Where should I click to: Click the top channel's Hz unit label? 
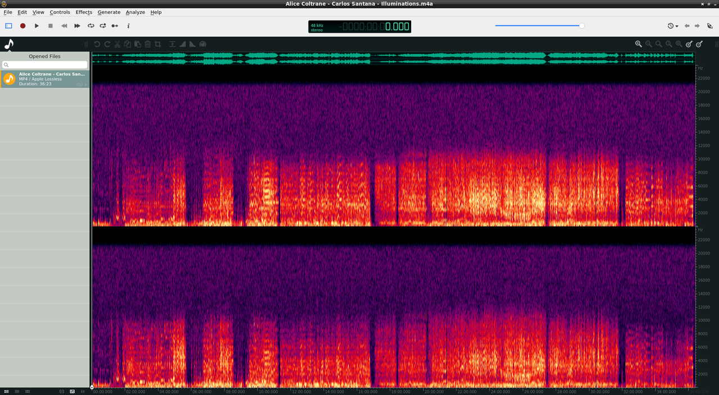700,68
